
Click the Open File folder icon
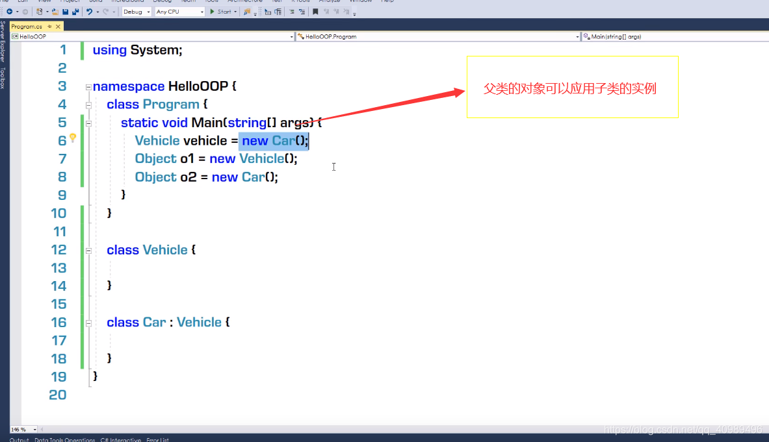pos(55,12)
